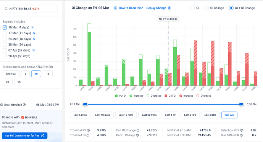Check the 24 Mar (18 days) expiry

click(x=5, y=39)
